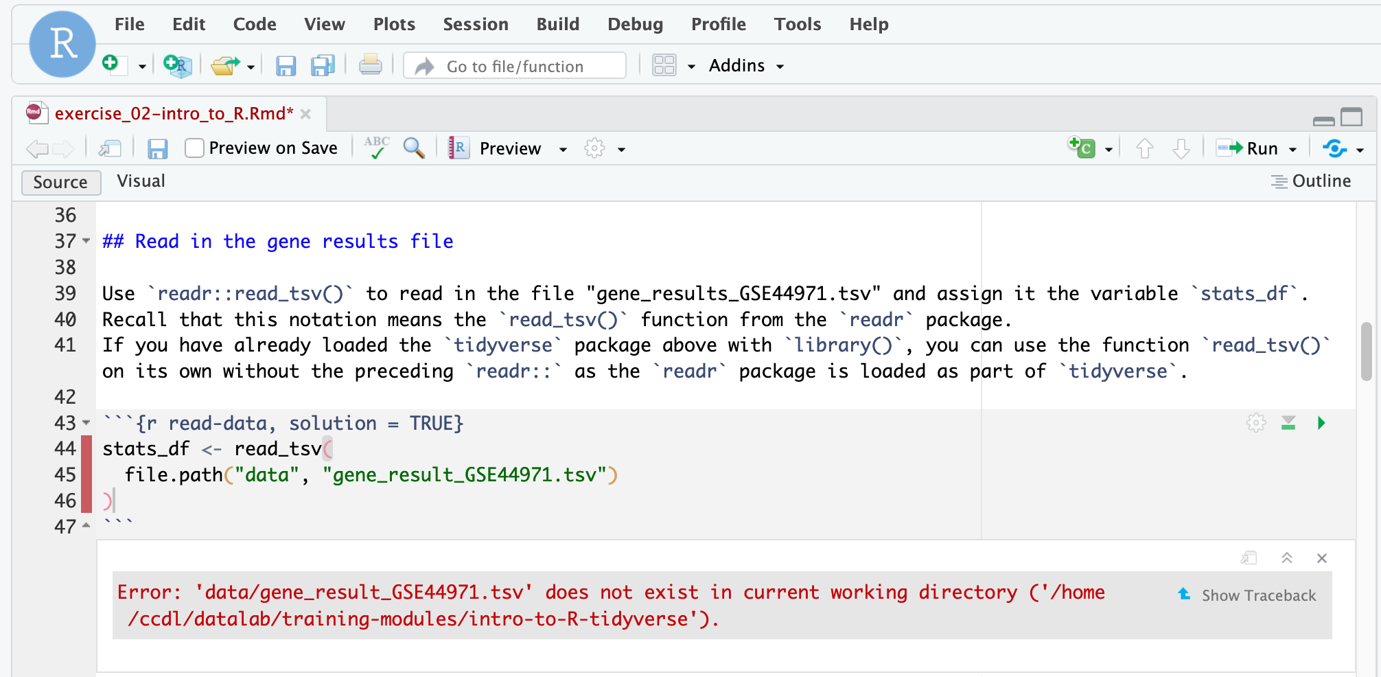
Task: Open the Session menu
Action: pos(476,24)
